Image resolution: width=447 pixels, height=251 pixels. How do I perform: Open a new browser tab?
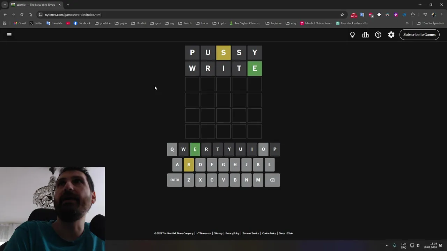(x=68, y=5)
